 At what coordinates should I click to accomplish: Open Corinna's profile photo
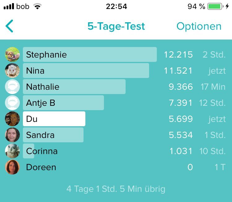(12, 151)
